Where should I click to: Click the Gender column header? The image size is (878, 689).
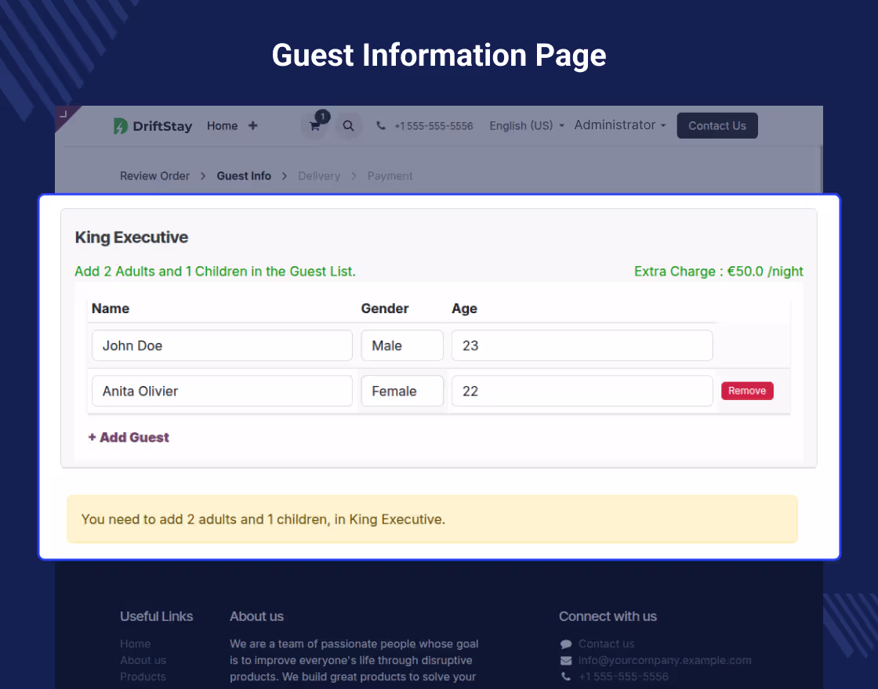pos(385,308)
